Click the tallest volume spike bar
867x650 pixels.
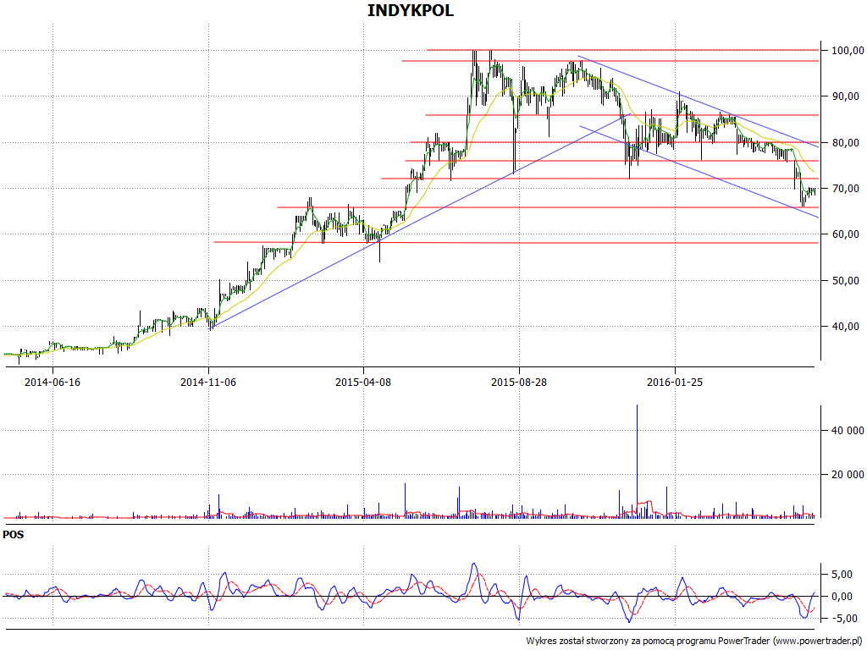click(637, 461)
